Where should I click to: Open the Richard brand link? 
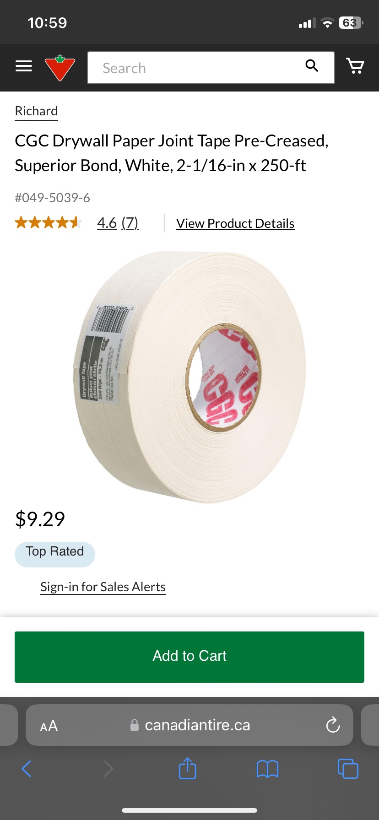pyautogui.click(x=36, y=111)
